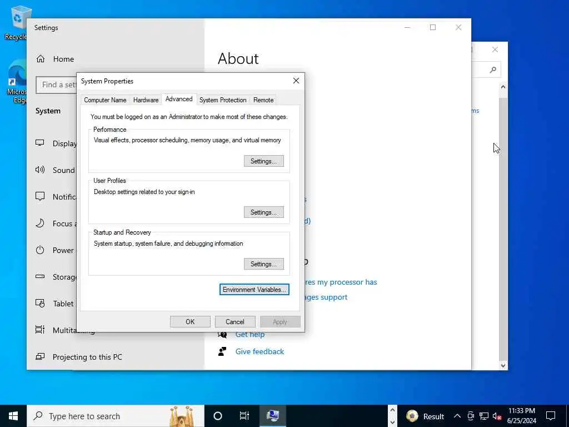Screen dimensions: 569x427
Task: Maximize the Settings window
Action: pos(432,28)
